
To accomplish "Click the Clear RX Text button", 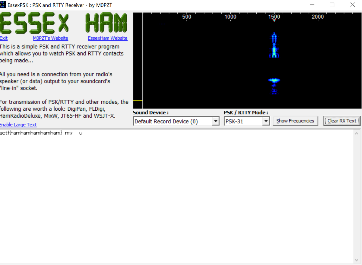I will 342,121.
